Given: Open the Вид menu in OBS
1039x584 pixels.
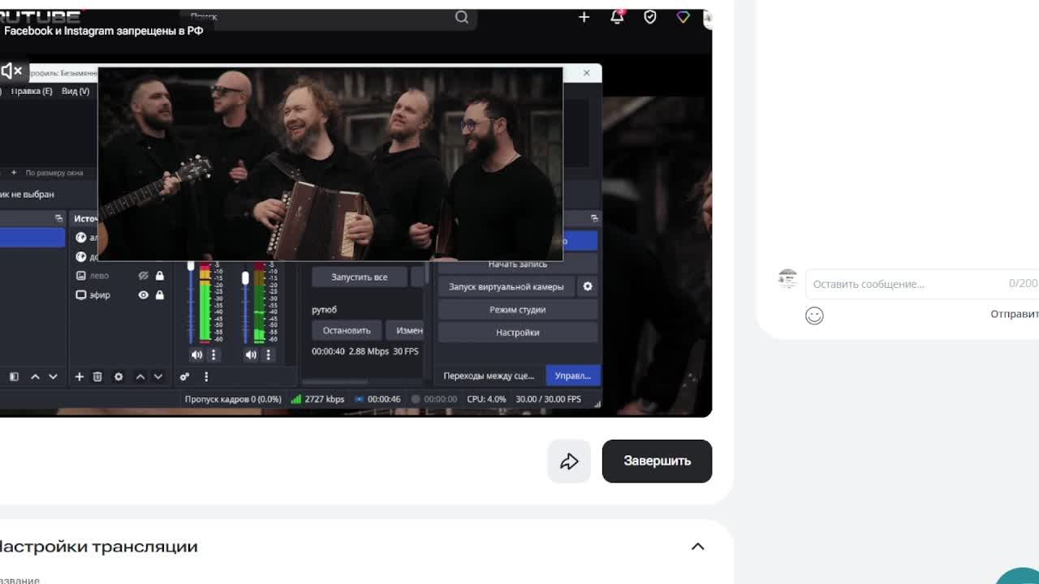Looking at the screenshot, I should [x=75, y=91].
